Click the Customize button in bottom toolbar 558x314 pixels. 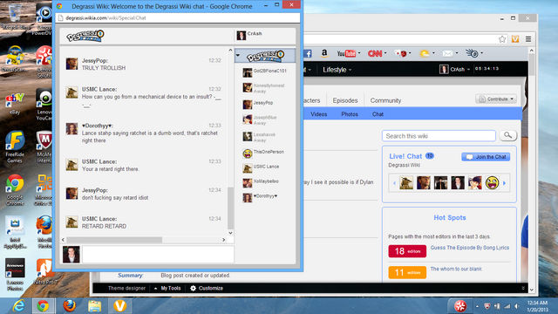pos(207,288)
